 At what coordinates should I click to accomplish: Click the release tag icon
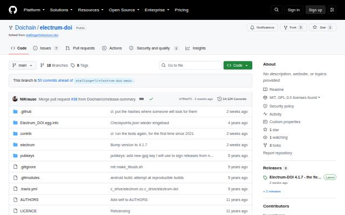tap(265, 177)
